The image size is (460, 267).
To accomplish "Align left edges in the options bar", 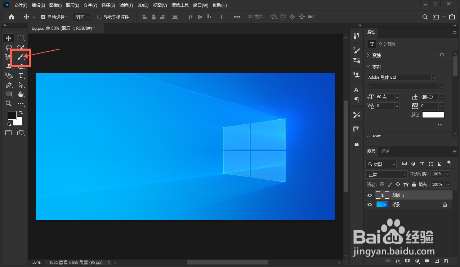I will (x=144, y=17).
